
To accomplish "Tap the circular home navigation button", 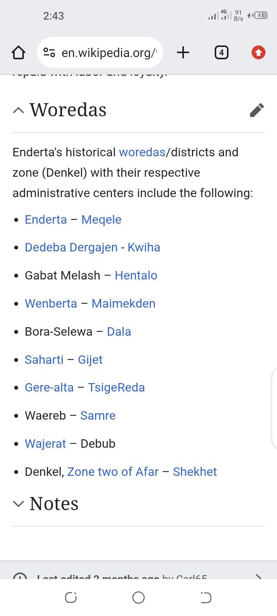I will (138, 598).
